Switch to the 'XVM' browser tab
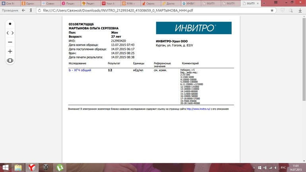306x172 pixels. (x=130, y=3)
